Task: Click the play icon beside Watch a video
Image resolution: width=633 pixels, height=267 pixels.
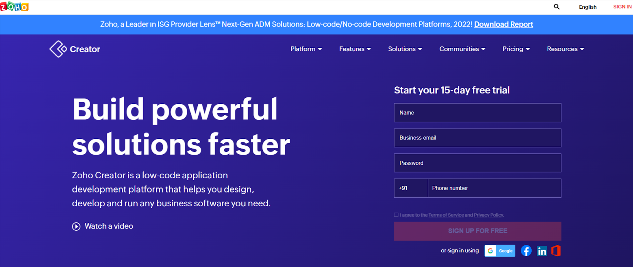Action: click(x=76, y=226)
